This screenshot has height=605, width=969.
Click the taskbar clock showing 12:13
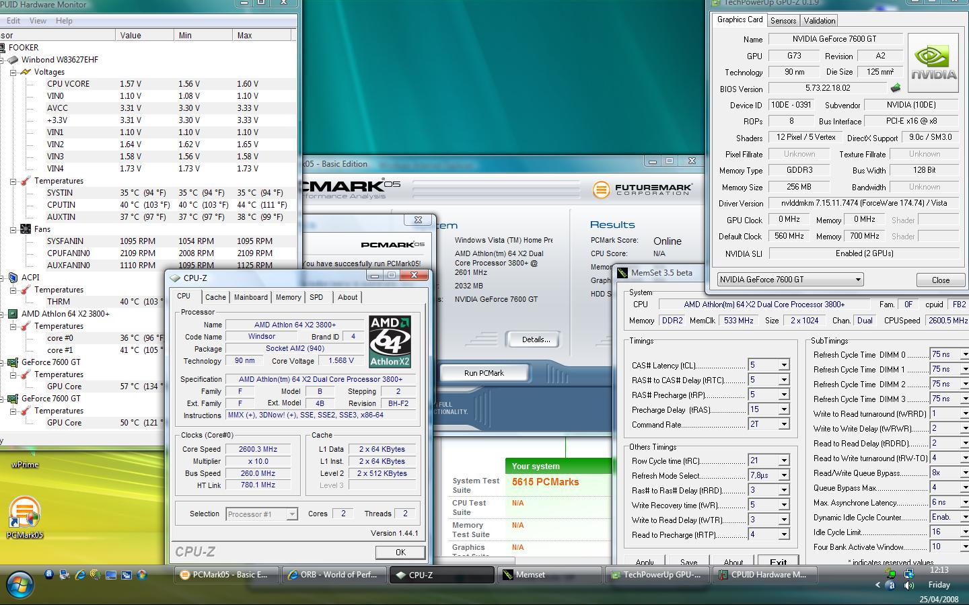[x=939, y=569]
